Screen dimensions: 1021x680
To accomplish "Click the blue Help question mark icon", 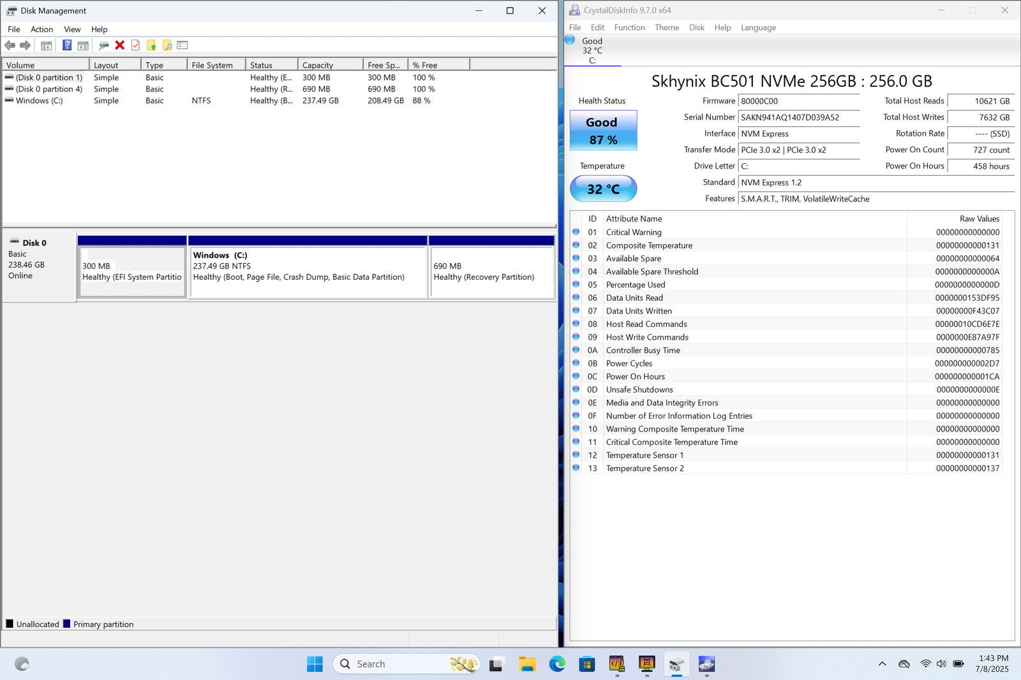I will [x=66, y=45].
